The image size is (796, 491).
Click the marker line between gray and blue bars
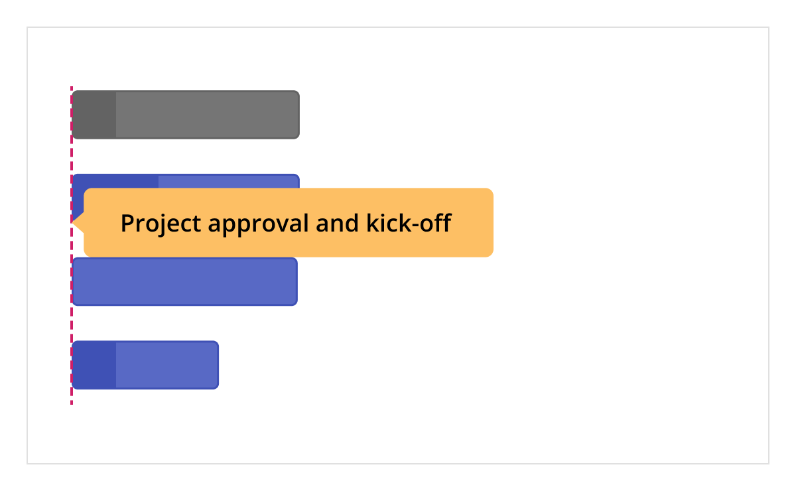coord(72,157)
